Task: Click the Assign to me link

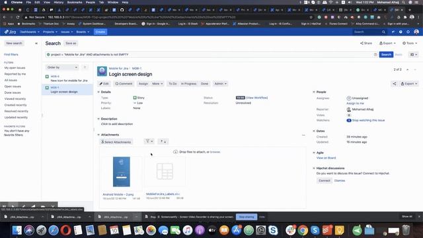Action: pos(355,103)
